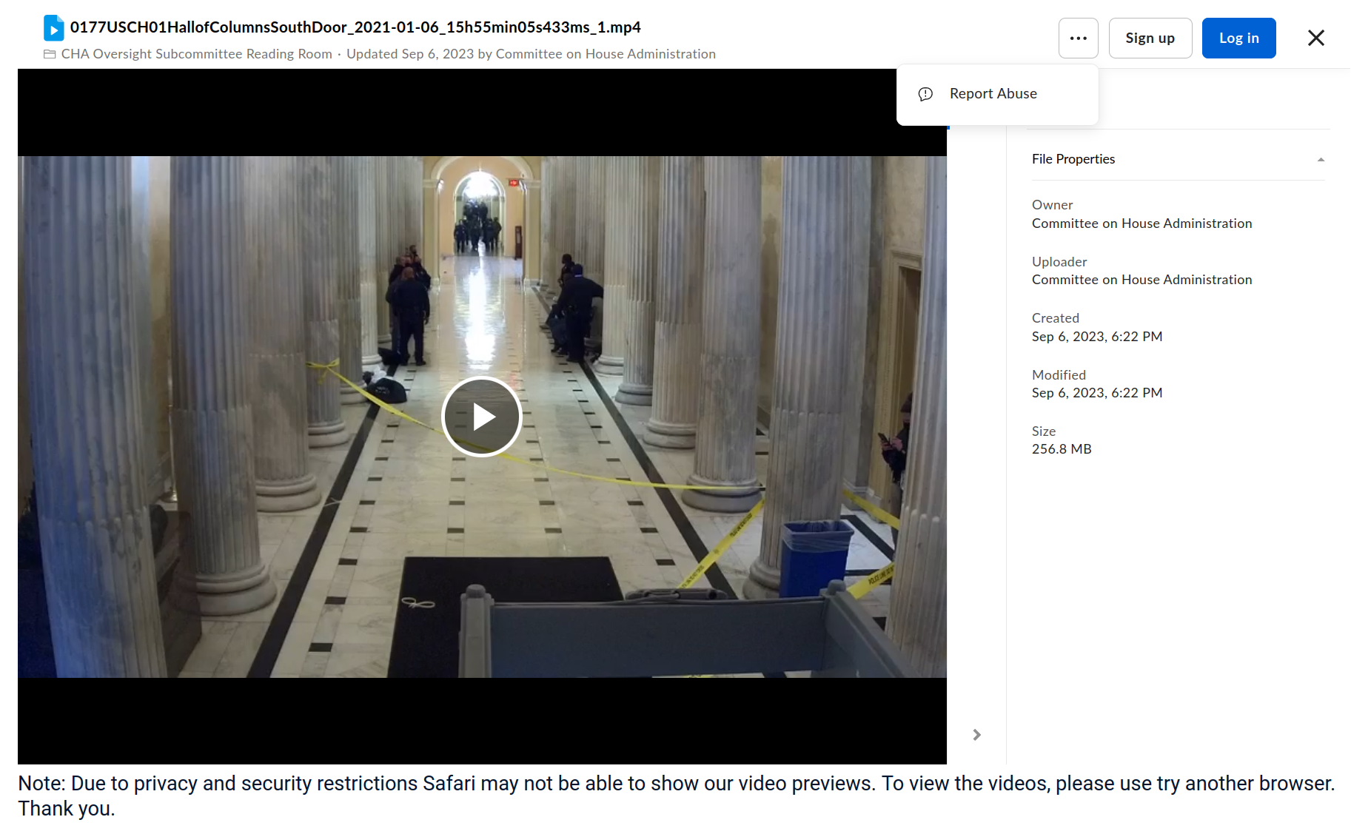Viewport: 1351px width, 834px height.
Task: Open the three-dot more options menu
Action: point(1078,38)
